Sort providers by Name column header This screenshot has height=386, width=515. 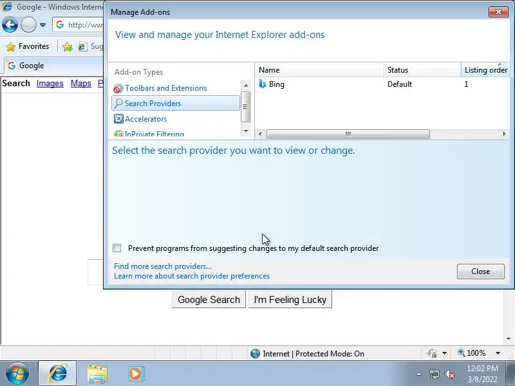point(319,70)
